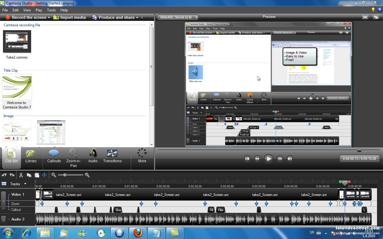Open Windows Media Player from the taskbar
383x239 pixels.
point(101,233)
